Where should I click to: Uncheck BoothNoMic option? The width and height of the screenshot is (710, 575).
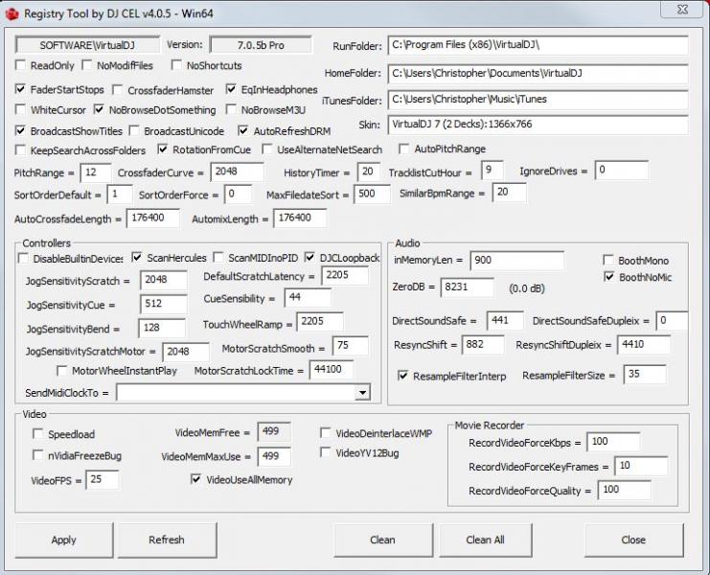609,276
